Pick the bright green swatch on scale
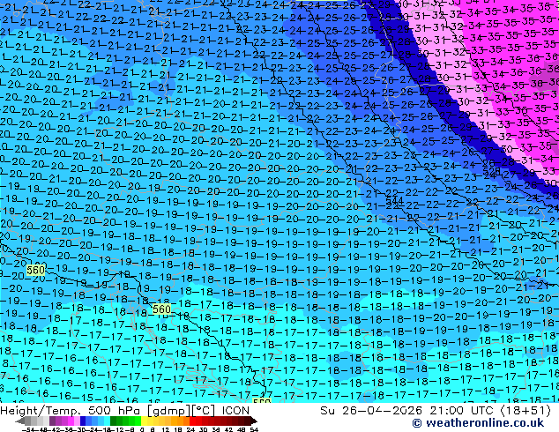 coord(138,421)
